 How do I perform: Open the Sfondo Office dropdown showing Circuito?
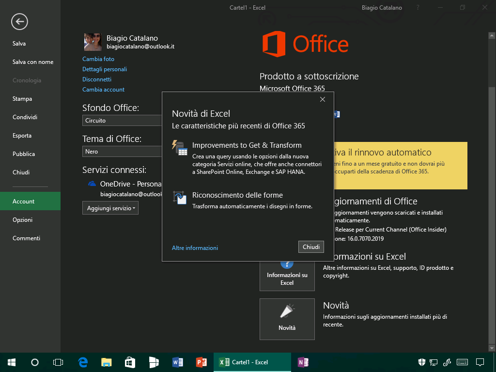point(122,121)
